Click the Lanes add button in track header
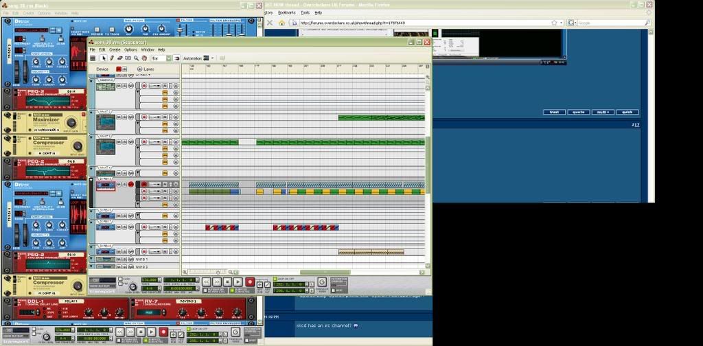 coord(140,69)
